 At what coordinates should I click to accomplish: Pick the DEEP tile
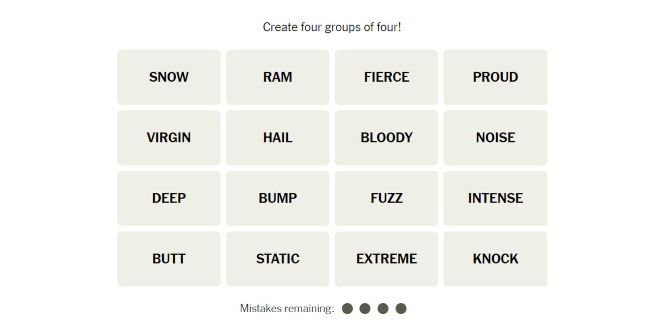coord(169,198)
